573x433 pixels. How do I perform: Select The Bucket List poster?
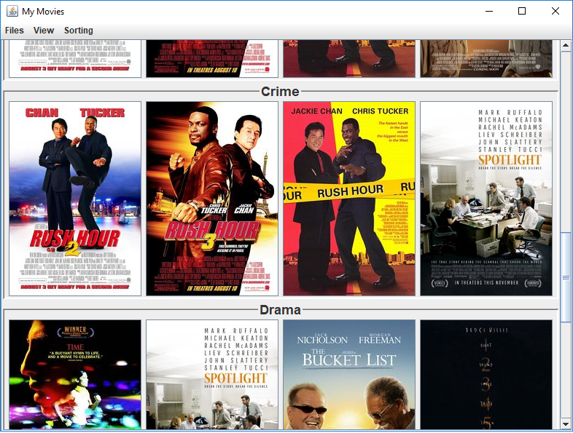click(x=349, y=375)
